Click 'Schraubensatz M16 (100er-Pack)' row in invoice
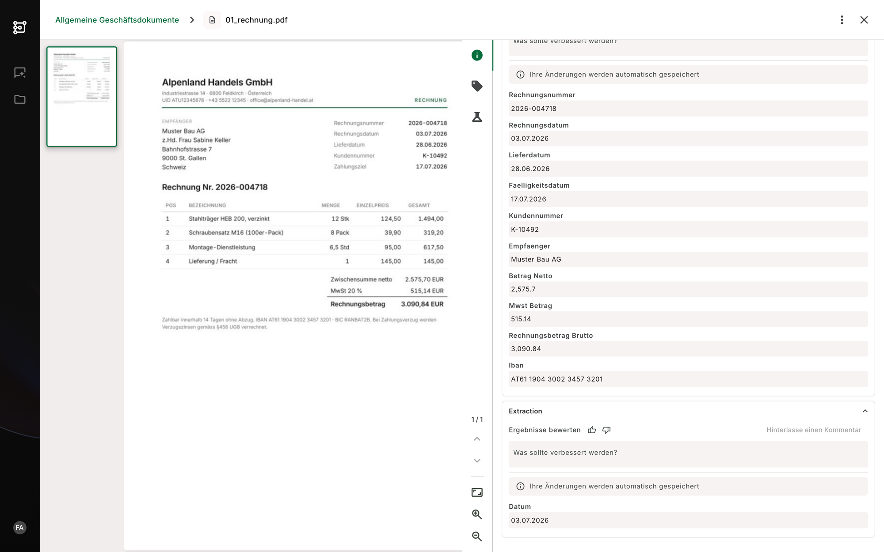Screen dimensions: 884x552 coord(305,233)
